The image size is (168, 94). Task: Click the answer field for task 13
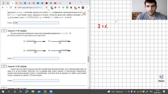pyautogui.click(x=36, y=58)
